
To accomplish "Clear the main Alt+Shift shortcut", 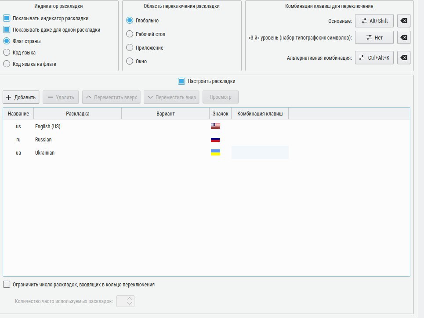I will pos(404,21).
